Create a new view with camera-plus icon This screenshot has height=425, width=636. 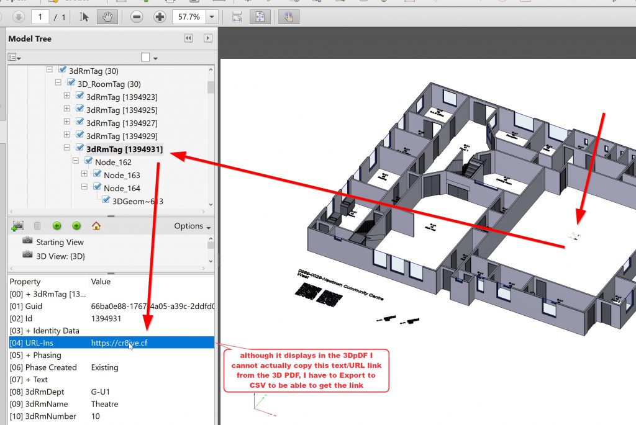pyautogui.click(x=17, y=226)
